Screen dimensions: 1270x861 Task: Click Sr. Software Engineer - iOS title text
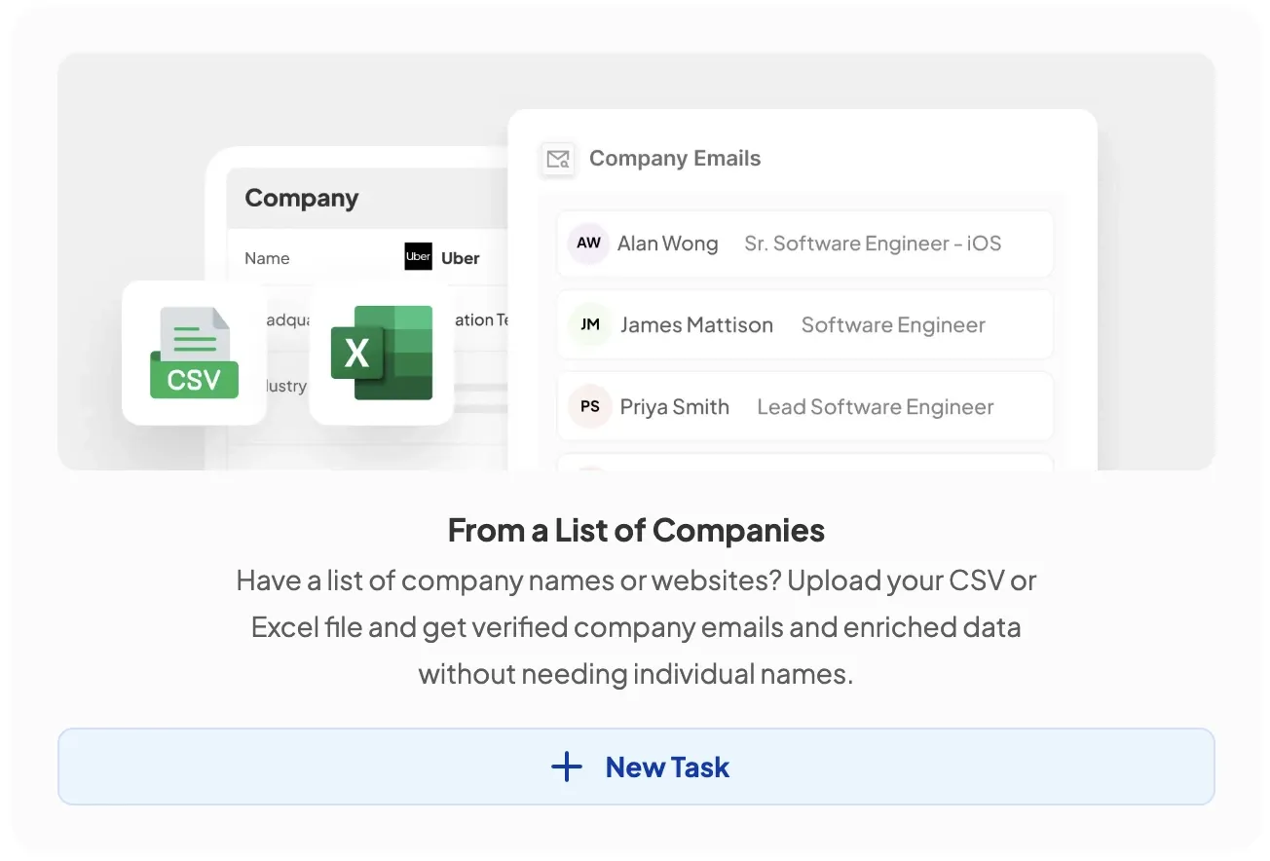pyautogui.click(x=873, y=243)
